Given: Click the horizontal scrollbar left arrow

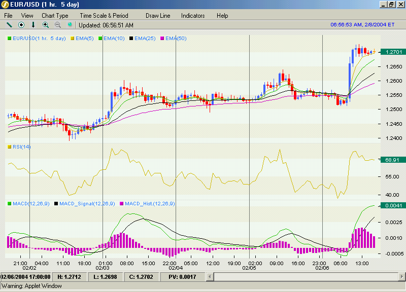Looking at the screenshot, I should 210,277.
